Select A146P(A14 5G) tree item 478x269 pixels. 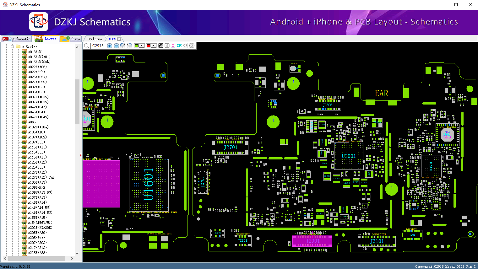click(40, 213)
